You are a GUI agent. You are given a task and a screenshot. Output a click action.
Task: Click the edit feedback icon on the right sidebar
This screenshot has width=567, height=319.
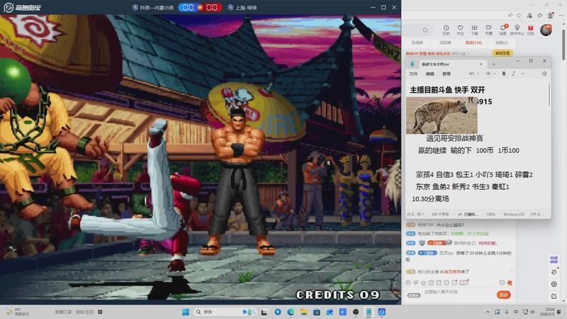pyautogui.click(x=554, y=296)
